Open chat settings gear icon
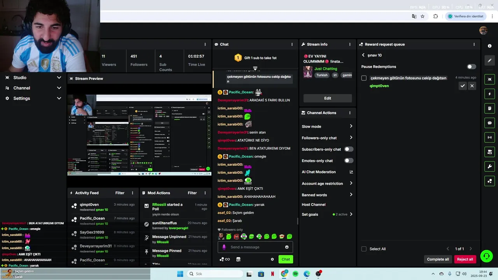This screenshot has width=498, height=280. (272, 259)
